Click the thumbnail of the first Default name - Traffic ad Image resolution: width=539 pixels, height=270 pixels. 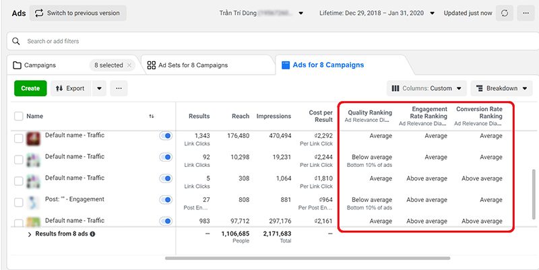(x=33, y=138)
